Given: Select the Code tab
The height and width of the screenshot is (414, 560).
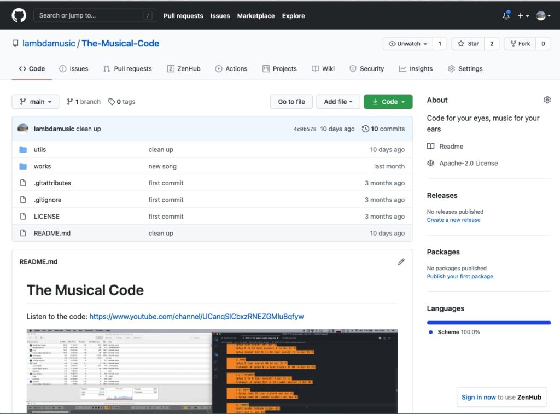Looking at the screenshot, I should point(32,68).
